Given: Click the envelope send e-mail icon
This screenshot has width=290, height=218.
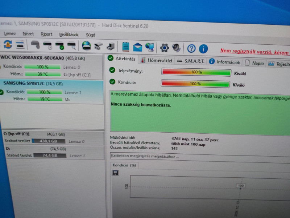Looking at the screenshot, I should [x=138, y=47].
